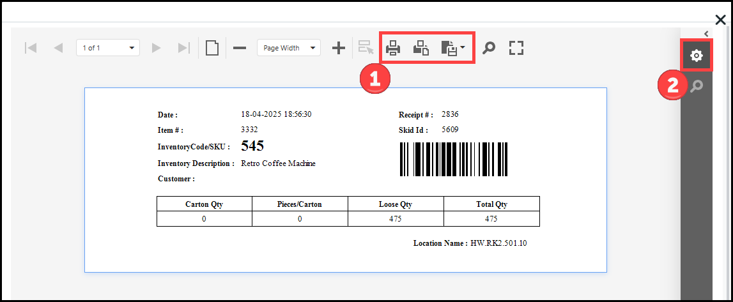Click the barcode on the receipt label
The image size is (733, 302).
point(454,159)
